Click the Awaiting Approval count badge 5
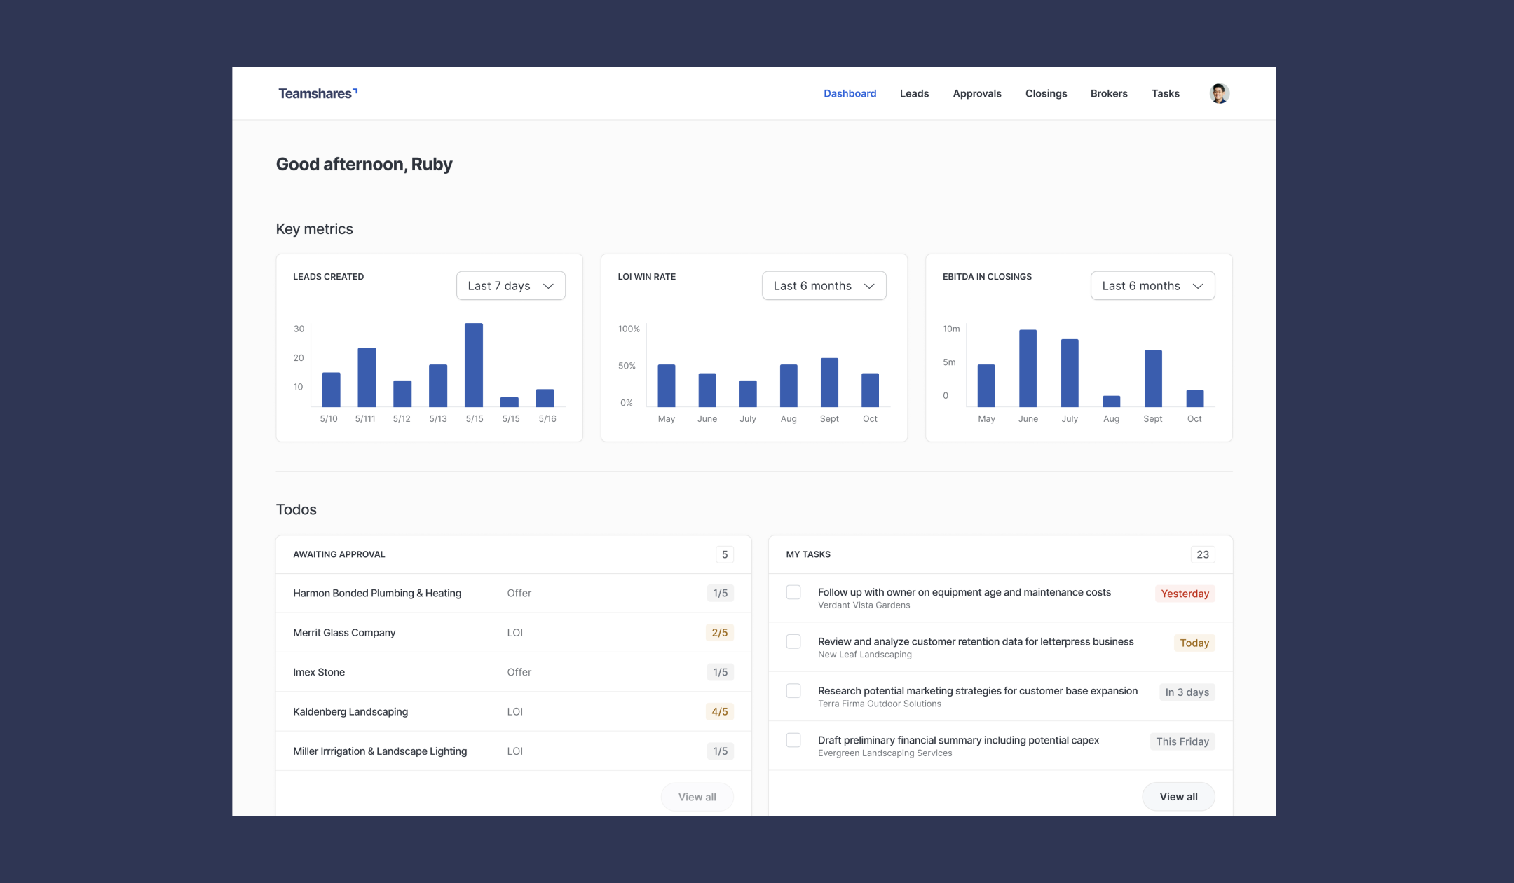The width and height of the screenshot is (1514, 883). point(724,554)
